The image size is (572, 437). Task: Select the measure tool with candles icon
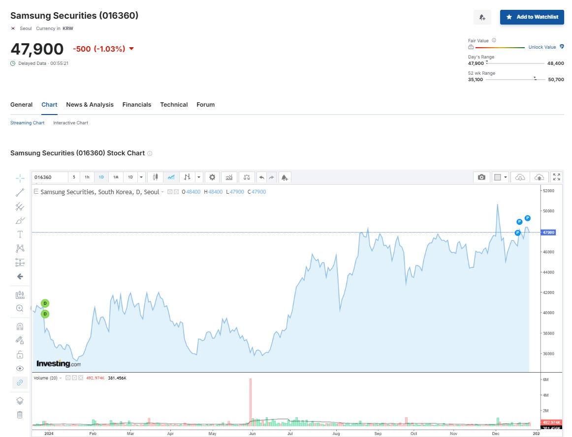(20, 294)
